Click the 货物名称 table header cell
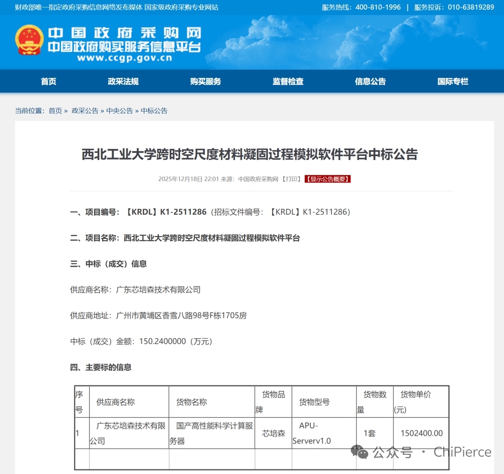 (212, 402)
